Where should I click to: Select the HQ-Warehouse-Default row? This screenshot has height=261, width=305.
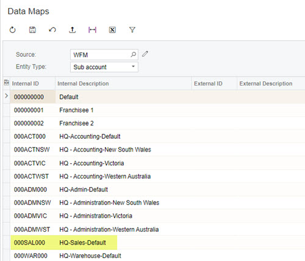pyautogui.click(x=157, y=255)
